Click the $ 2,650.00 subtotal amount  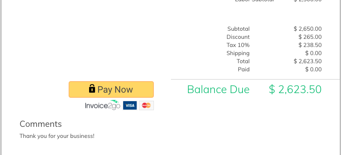307,29
